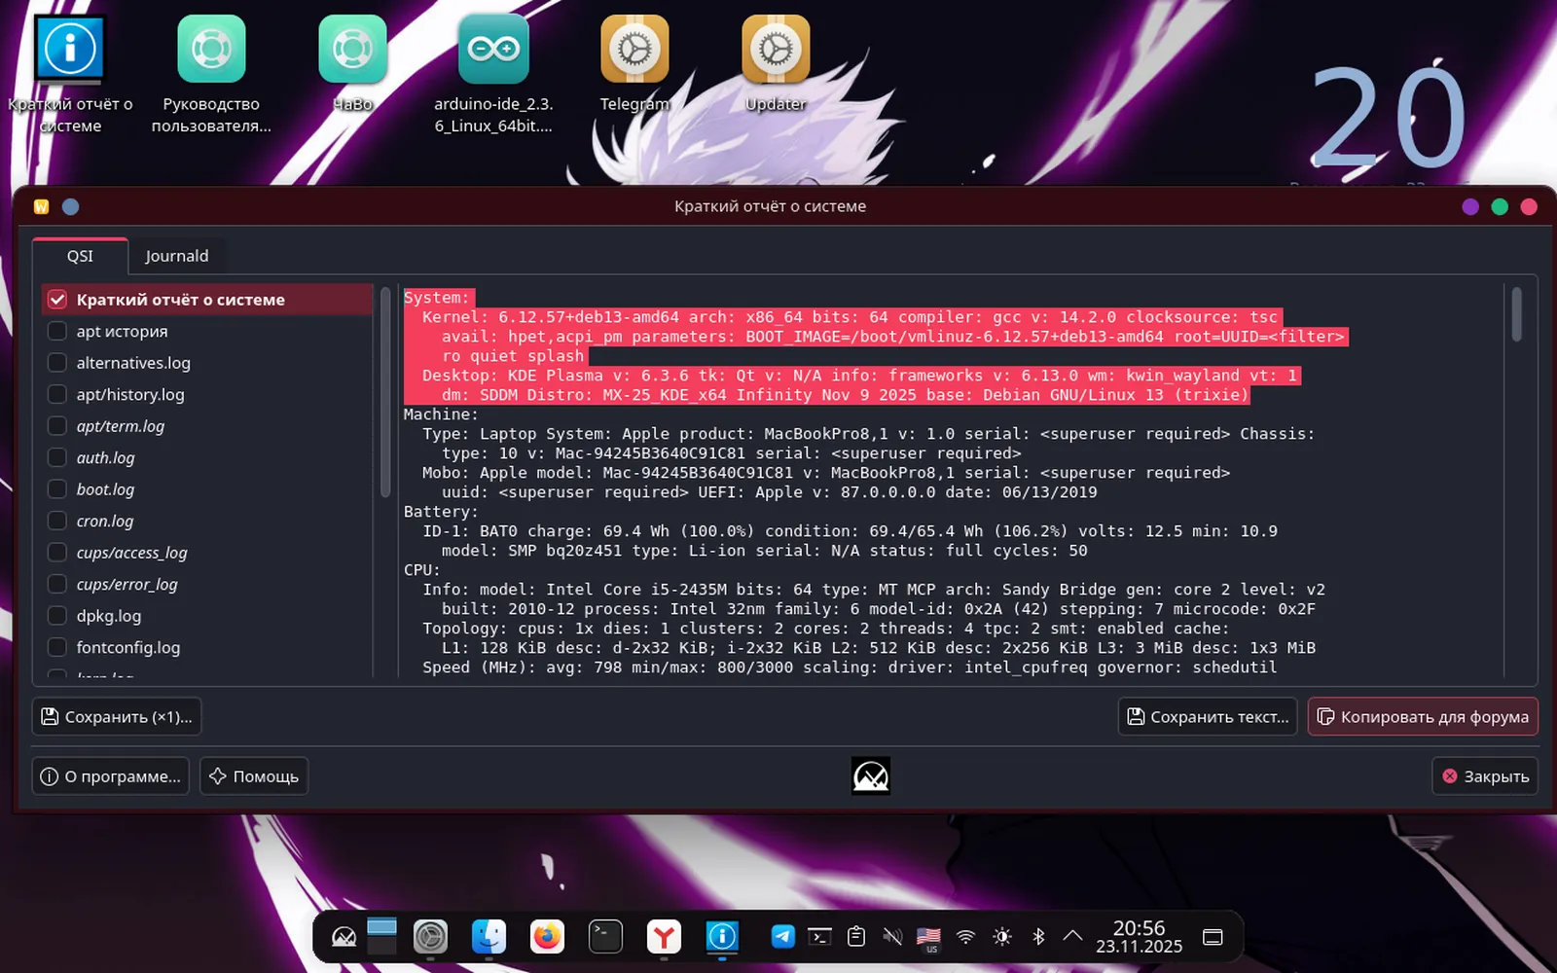The height and width of the screenshot is (973, 1557).
Task: Click the highlighted 'System:' heading
Action: (x=437, y=298)
